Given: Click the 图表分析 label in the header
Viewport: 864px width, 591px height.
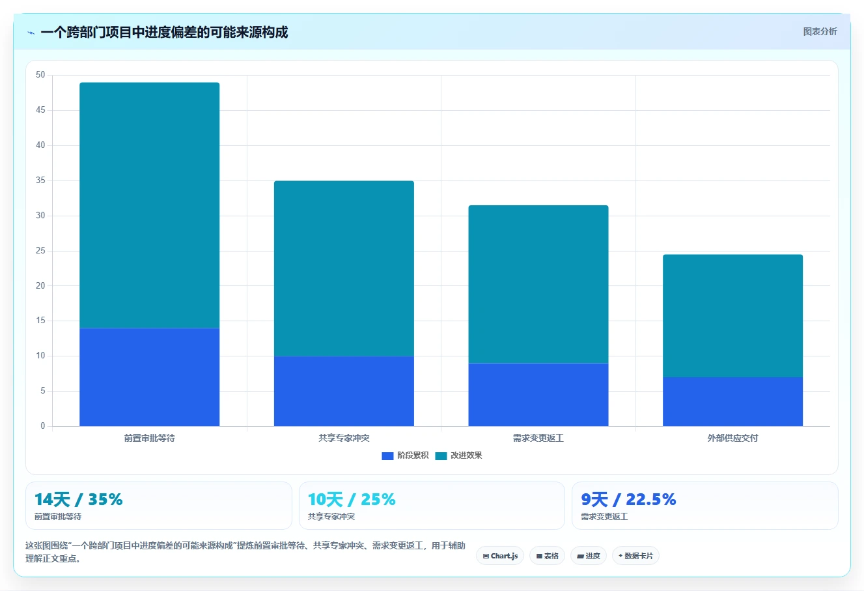Looking at the screenshot, I should [820, 31].
